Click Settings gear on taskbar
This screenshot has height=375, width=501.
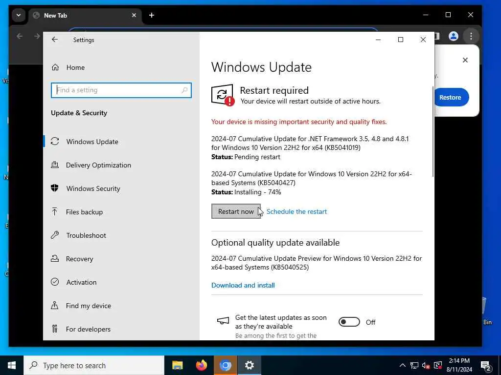coord(249,365)
